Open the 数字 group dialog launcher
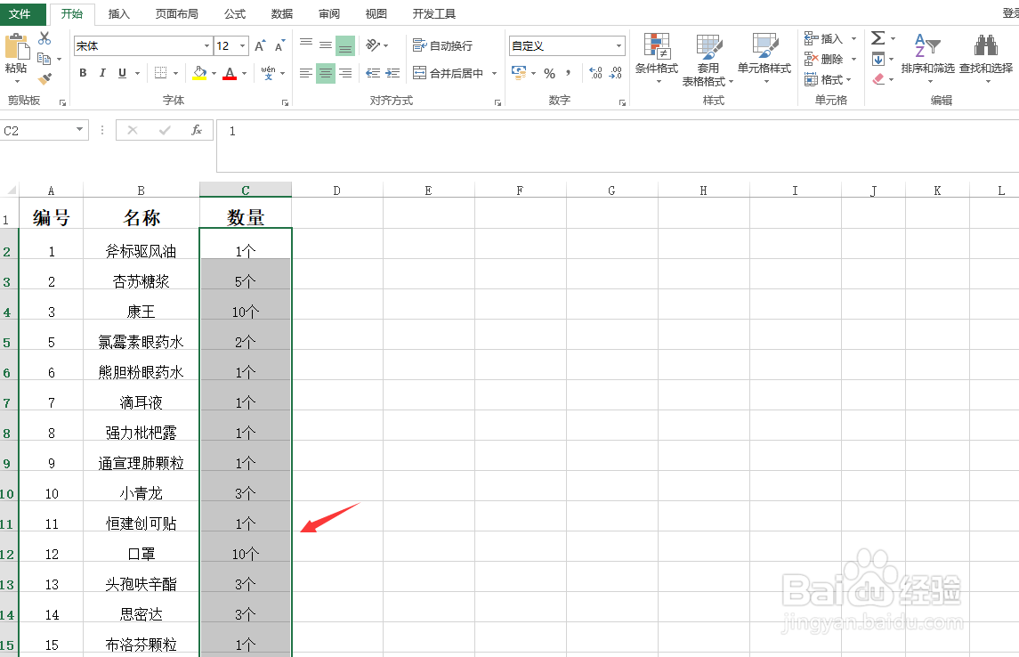 [622, 102]
